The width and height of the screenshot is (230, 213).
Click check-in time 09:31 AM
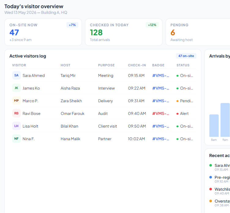136,101
